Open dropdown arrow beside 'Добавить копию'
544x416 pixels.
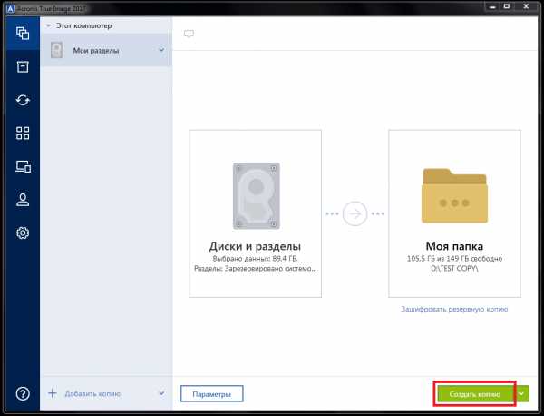click(x=161, y=393)
